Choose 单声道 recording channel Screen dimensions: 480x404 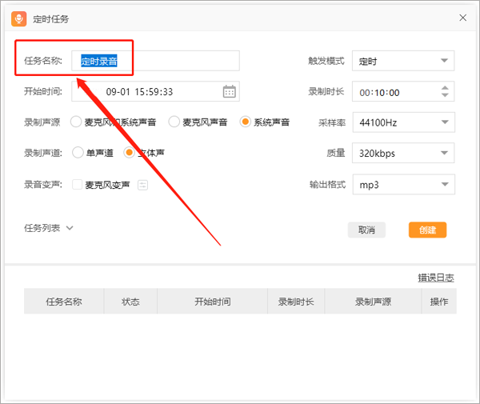pos(78,153)
